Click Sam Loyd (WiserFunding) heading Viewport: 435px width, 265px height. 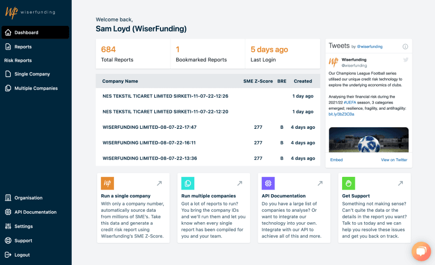click(141, 29)
